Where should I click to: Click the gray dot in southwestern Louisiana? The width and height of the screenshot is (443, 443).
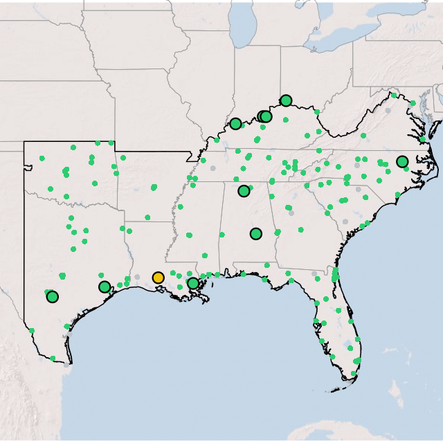click(137, 277)
